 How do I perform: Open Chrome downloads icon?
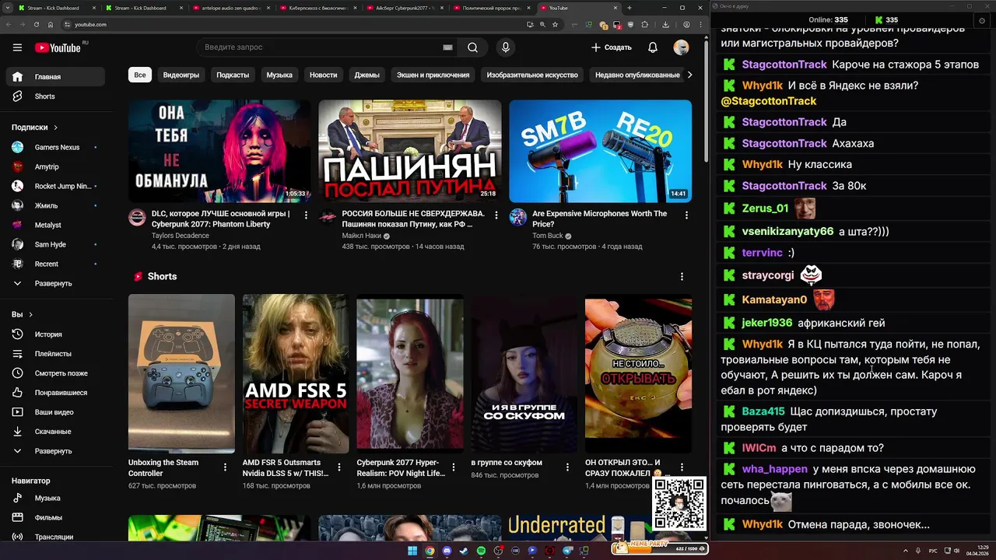pyautogui.click(x=667, y=24)
